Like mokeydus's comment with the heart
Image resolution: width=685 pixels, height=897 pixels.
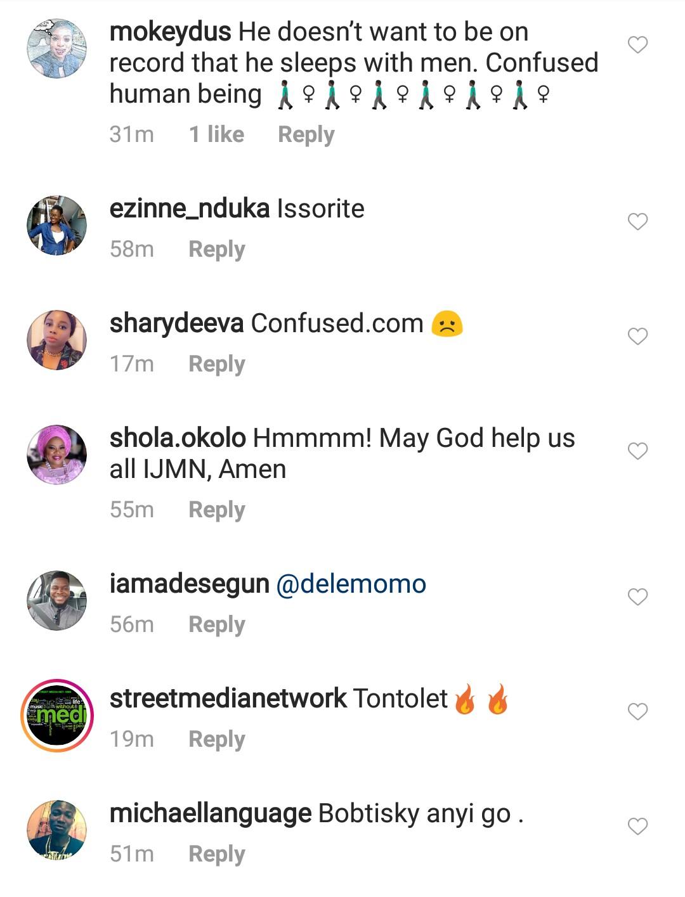pyautogui.click(x=637, y=45)
